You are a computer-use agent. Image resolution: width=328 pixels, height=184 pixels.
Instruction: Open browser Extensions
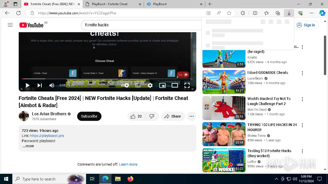tap(243, 13)
